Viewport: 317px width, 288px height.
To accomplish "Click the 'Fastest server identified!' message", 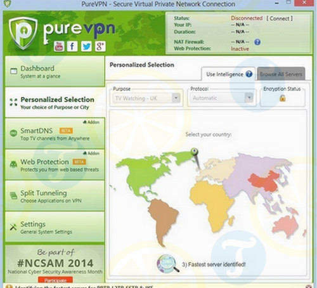I will [x=214, y=265].
